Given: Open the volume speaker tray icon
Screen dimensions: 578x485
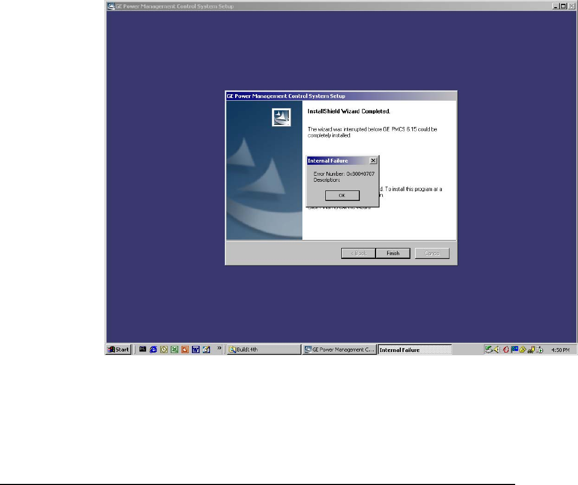Looking at the screenshot, I should coord(497,350).
